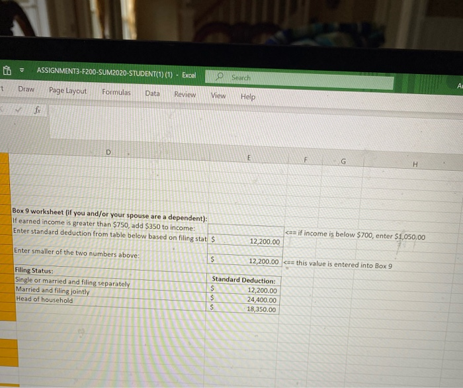Screen dimensions: 463x388
Task: Select the 24,400.00 deduction value
Action: pyautogui.click(x=243, y=299)
